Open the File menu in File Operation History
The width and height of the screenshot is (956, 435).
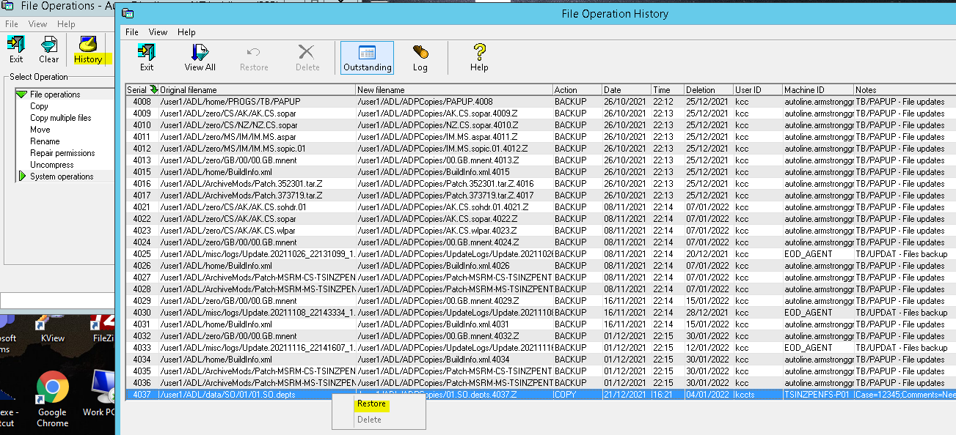(132, 32)
